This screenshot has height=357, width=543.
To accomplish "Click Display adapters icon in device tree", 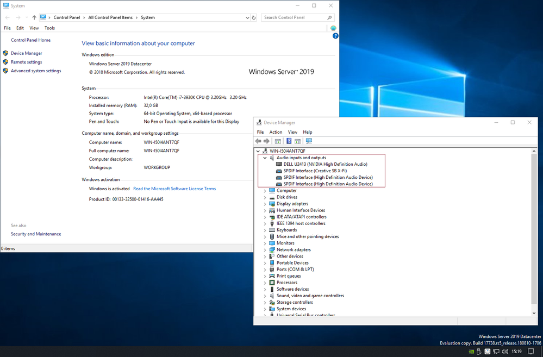I will [x=272, y=204].
